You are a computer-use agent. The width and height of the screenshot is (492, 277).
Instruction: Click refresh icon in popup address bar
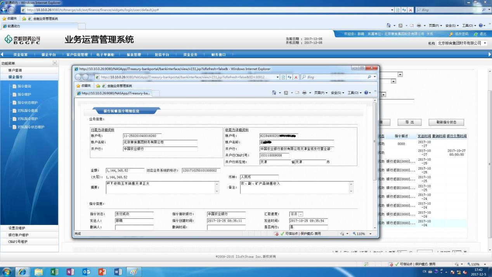289,77
